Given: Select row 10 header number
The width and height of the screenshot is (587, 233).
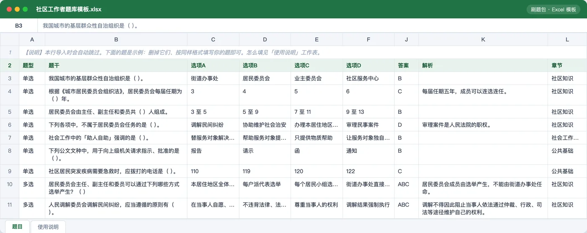Looking at the screenshot, I should click(10, 187).
